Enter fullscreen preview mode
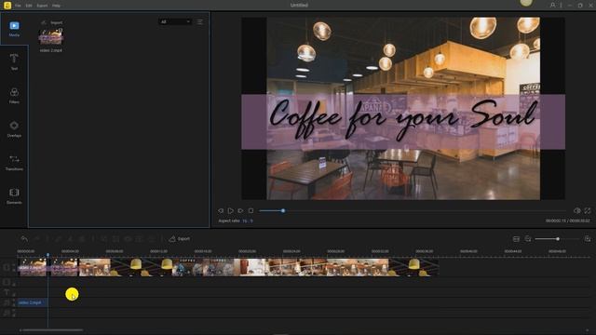The height and width of the screenshot is (335, 596). click(588, 210)
